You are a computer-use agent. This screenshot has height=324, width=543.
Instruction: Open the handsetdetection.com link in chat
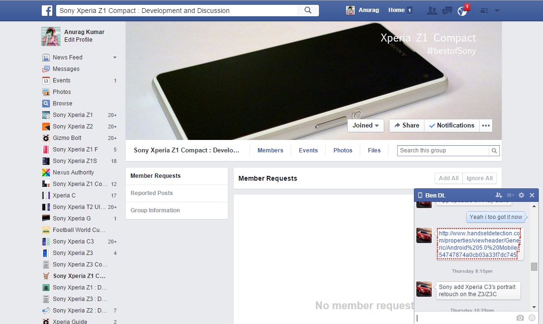479,244
